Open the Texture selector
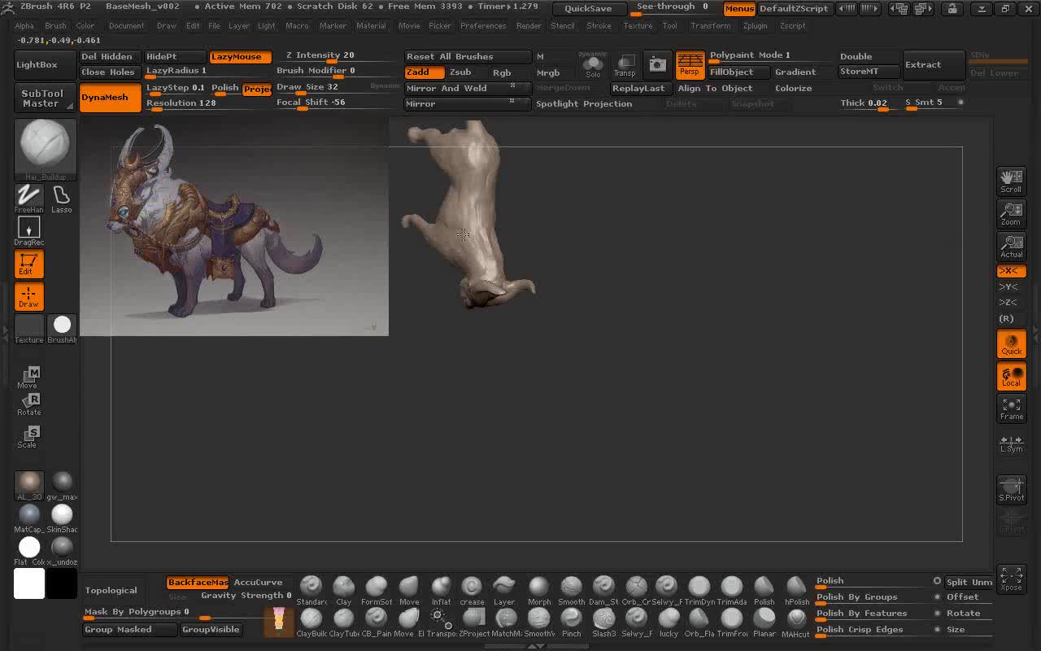Viewport: 1041px width, 651px height. (28, 329)
